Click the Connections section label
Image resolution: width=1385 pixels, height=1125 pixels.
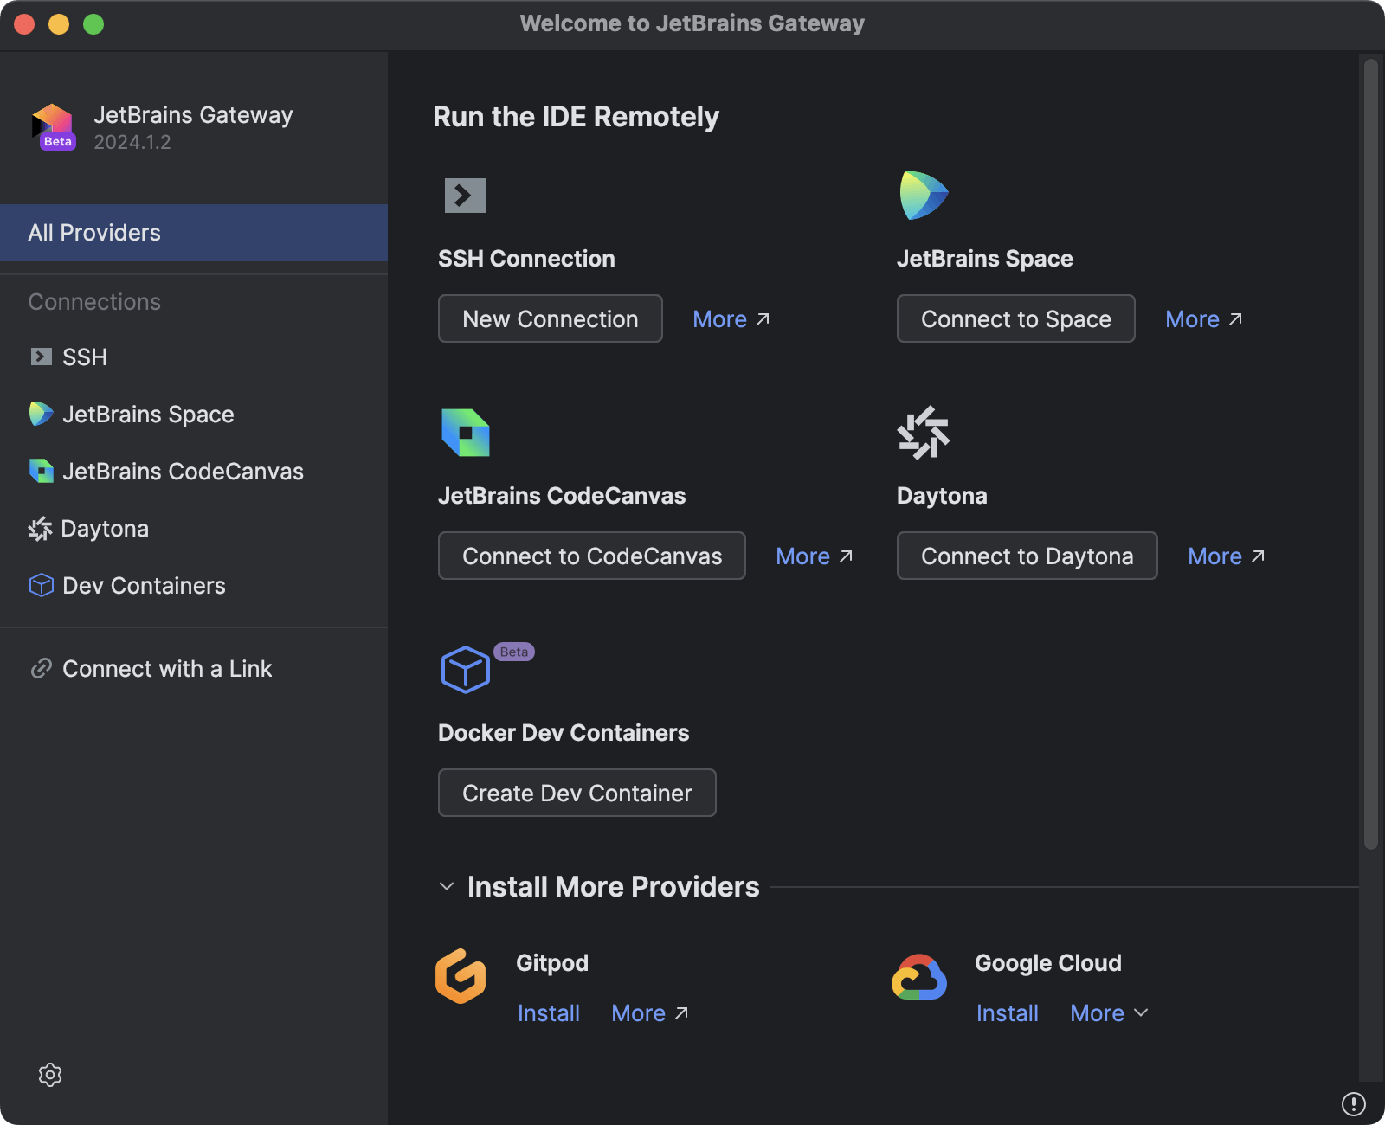[94, 302]
